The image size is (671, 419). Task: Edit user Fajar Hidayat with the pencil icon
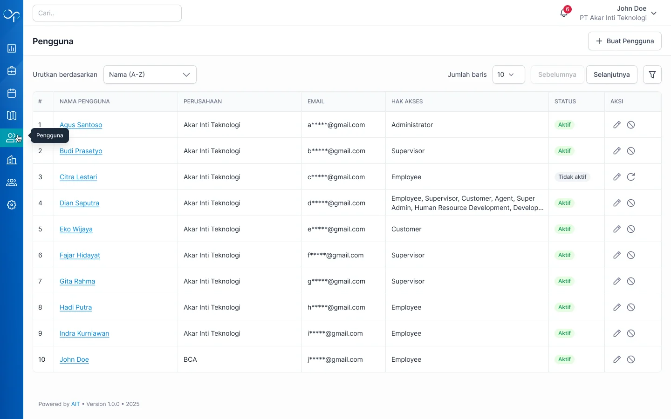pos(617,255)
